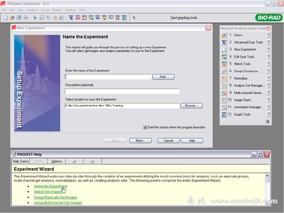The width and height of the screenshot is (284, 213).
Task: Click the save location path field
Action: click(x=122, y=106)
